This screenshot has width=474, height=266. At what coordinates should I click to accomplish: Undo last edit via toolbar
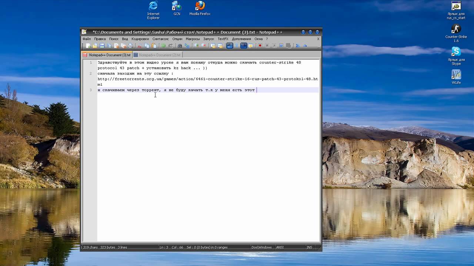[163, 46]
